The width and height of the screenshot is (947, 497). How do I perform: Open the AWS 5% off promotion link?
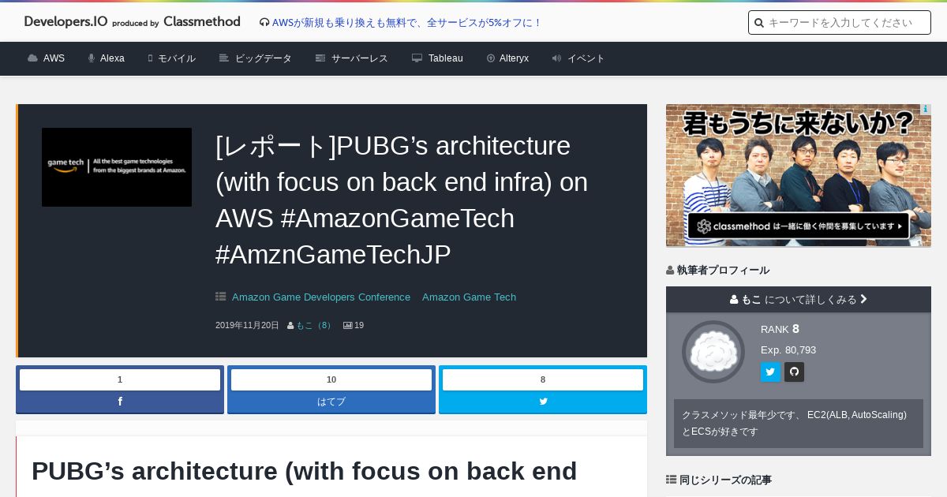406,23
